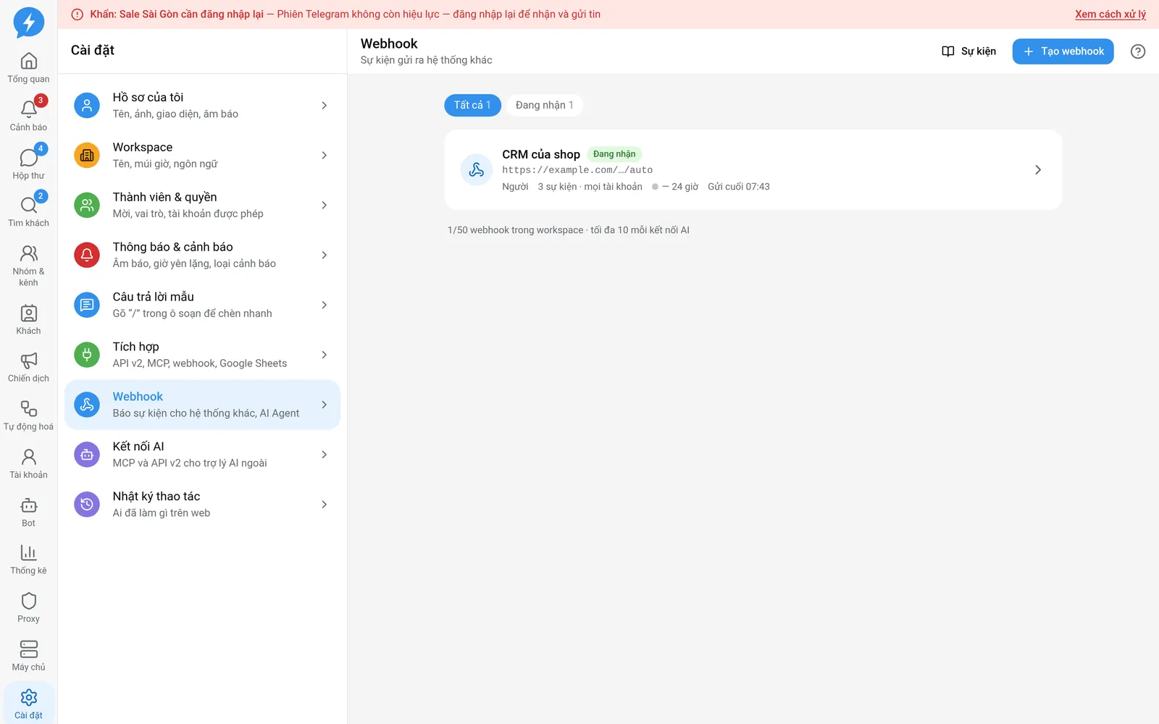Expand Thông báo & cảnh báo chevron
This screenshot has height=724, width=1159.
click(324, 256)
